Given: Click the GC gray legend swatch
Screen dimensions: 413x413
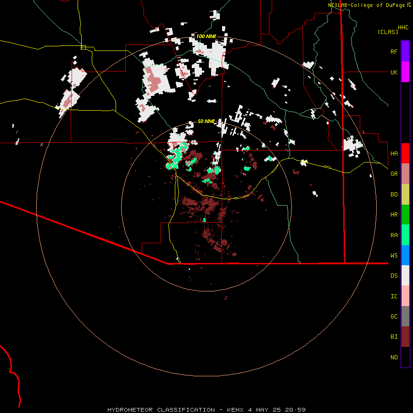Looking at the screenshot, I should 405,316.
